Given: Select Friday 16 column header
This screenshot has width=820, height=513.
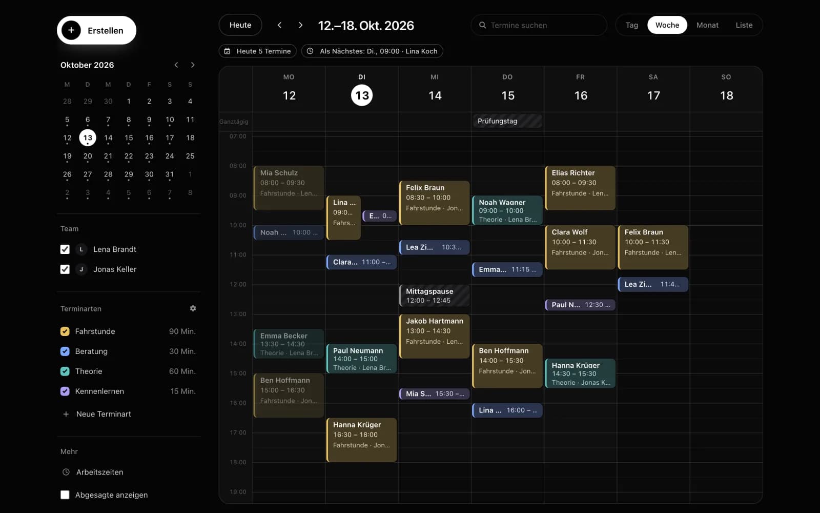Looking at the screenshot, I should click(x=580, y=89).
